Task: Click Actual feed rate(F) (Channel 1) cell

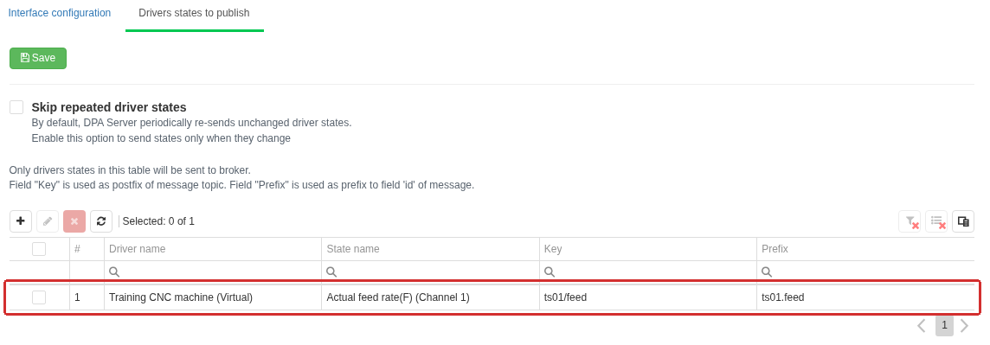Action: (x=431, y=297)
